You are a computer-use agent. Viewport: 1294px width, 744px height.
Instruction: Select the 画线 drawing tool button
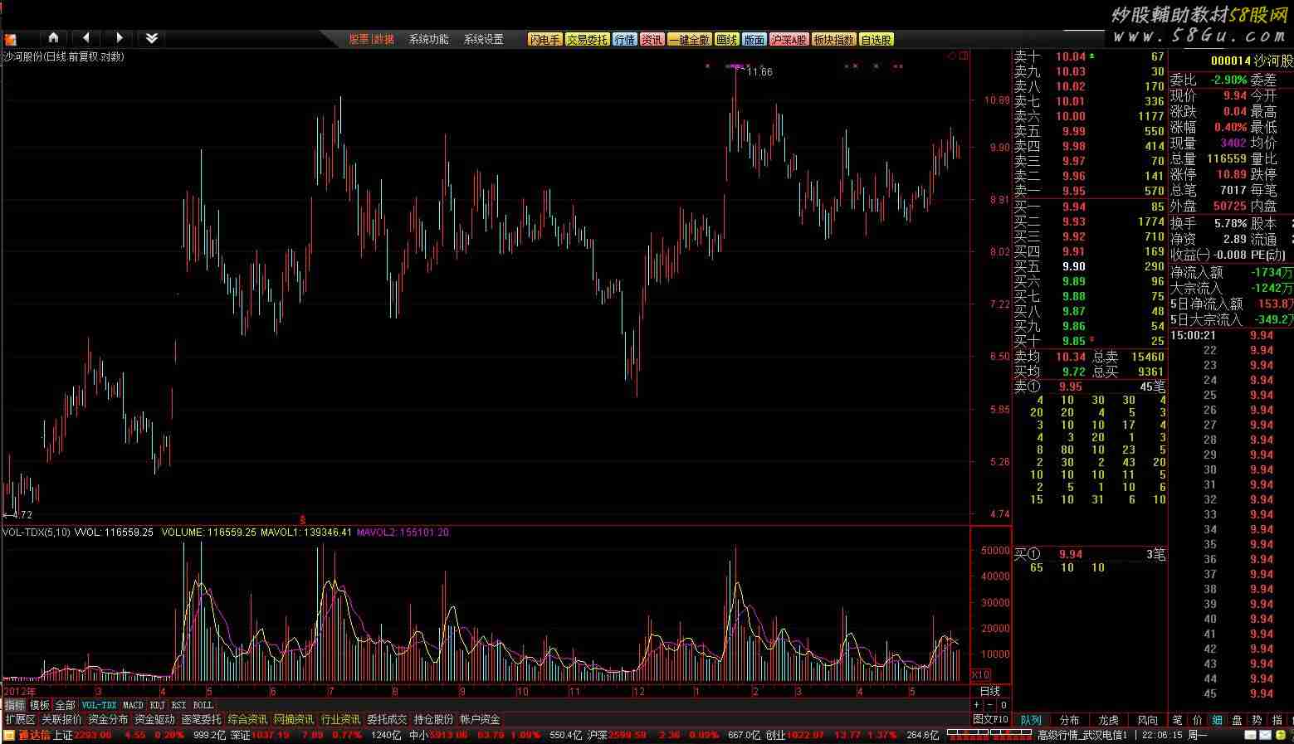coord(726,39)
